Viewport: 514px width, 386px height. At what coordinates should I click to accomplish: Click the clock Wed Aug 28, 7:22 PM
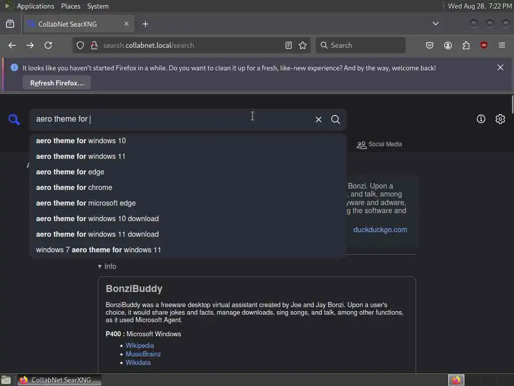pyautogui.click(x=480, y=6)
